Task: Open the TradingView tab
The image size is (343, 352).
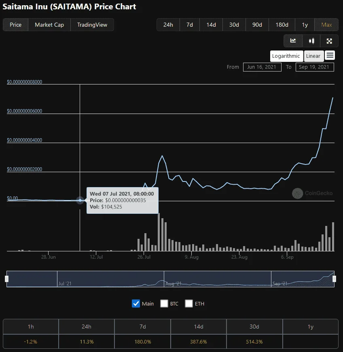Action: [92, 25]
